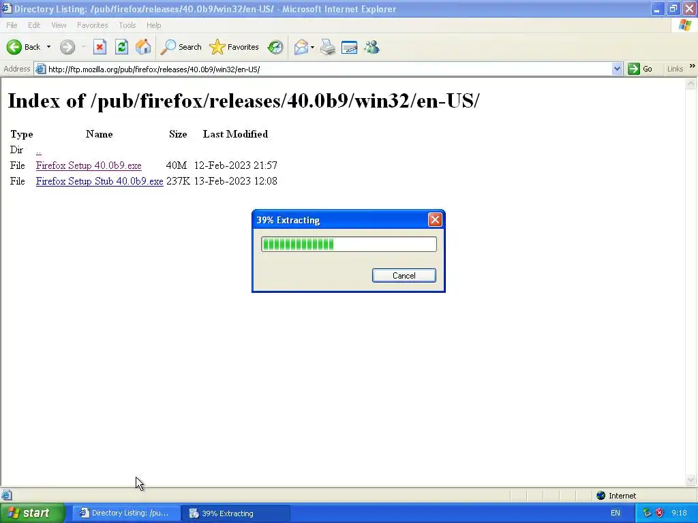Image resolution: width=698 pixels, height=523 pixels.
Task: Click the Edit page icon
Action: (350, 47)
